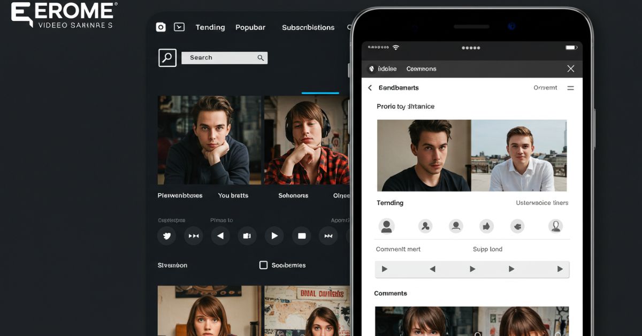This screenshot has width=642, height=336.
Task: Click the left-pointing arrow in the phone's gray bar
Action: 432,269
